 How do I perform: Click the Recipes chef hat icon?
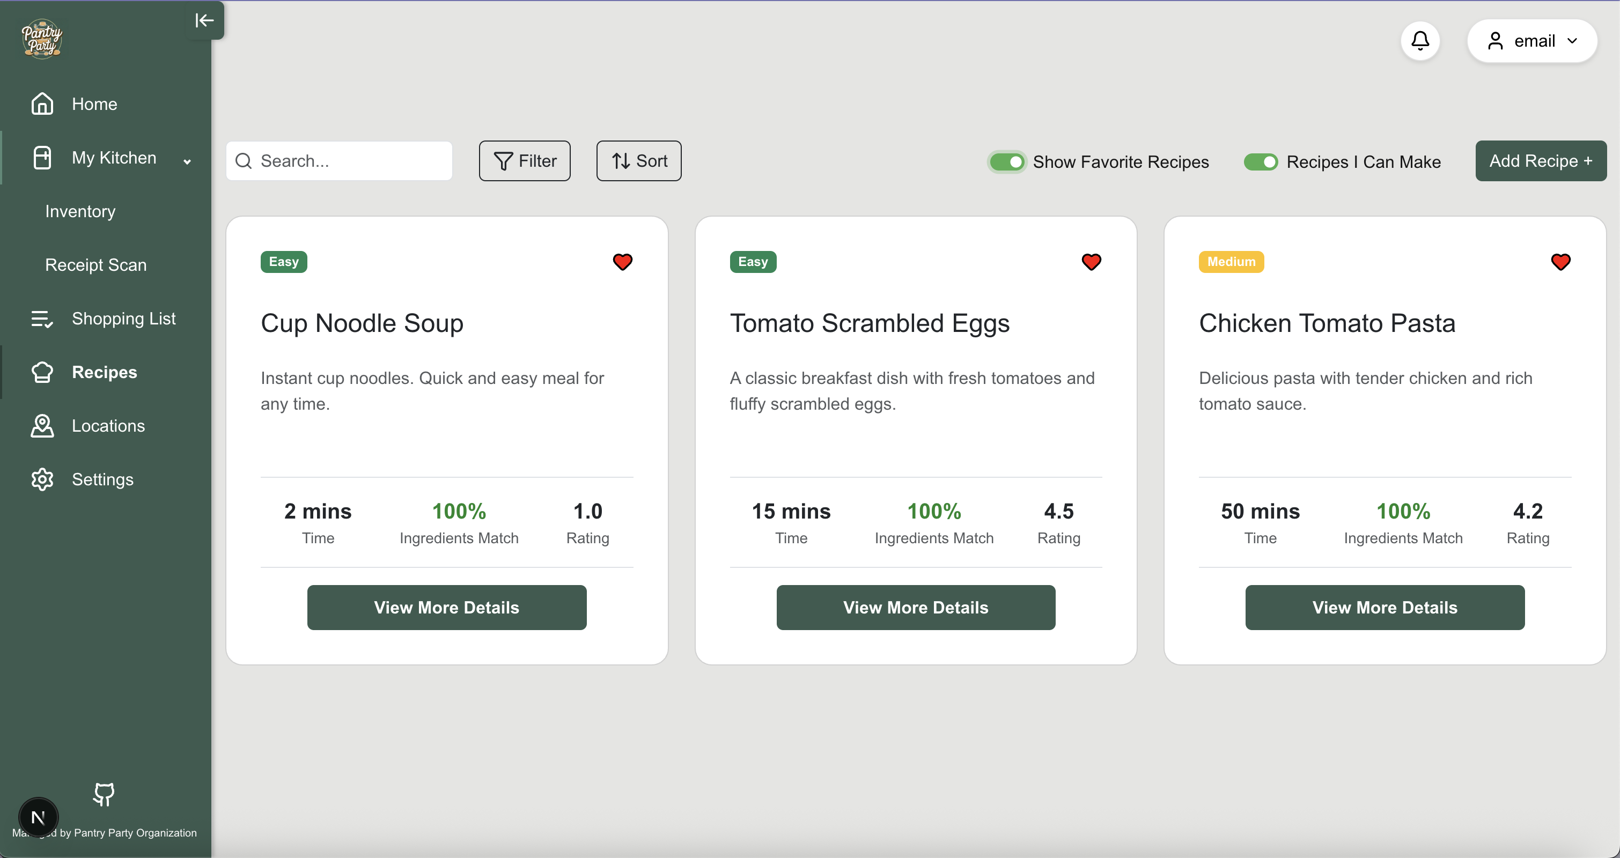(42, 372)
